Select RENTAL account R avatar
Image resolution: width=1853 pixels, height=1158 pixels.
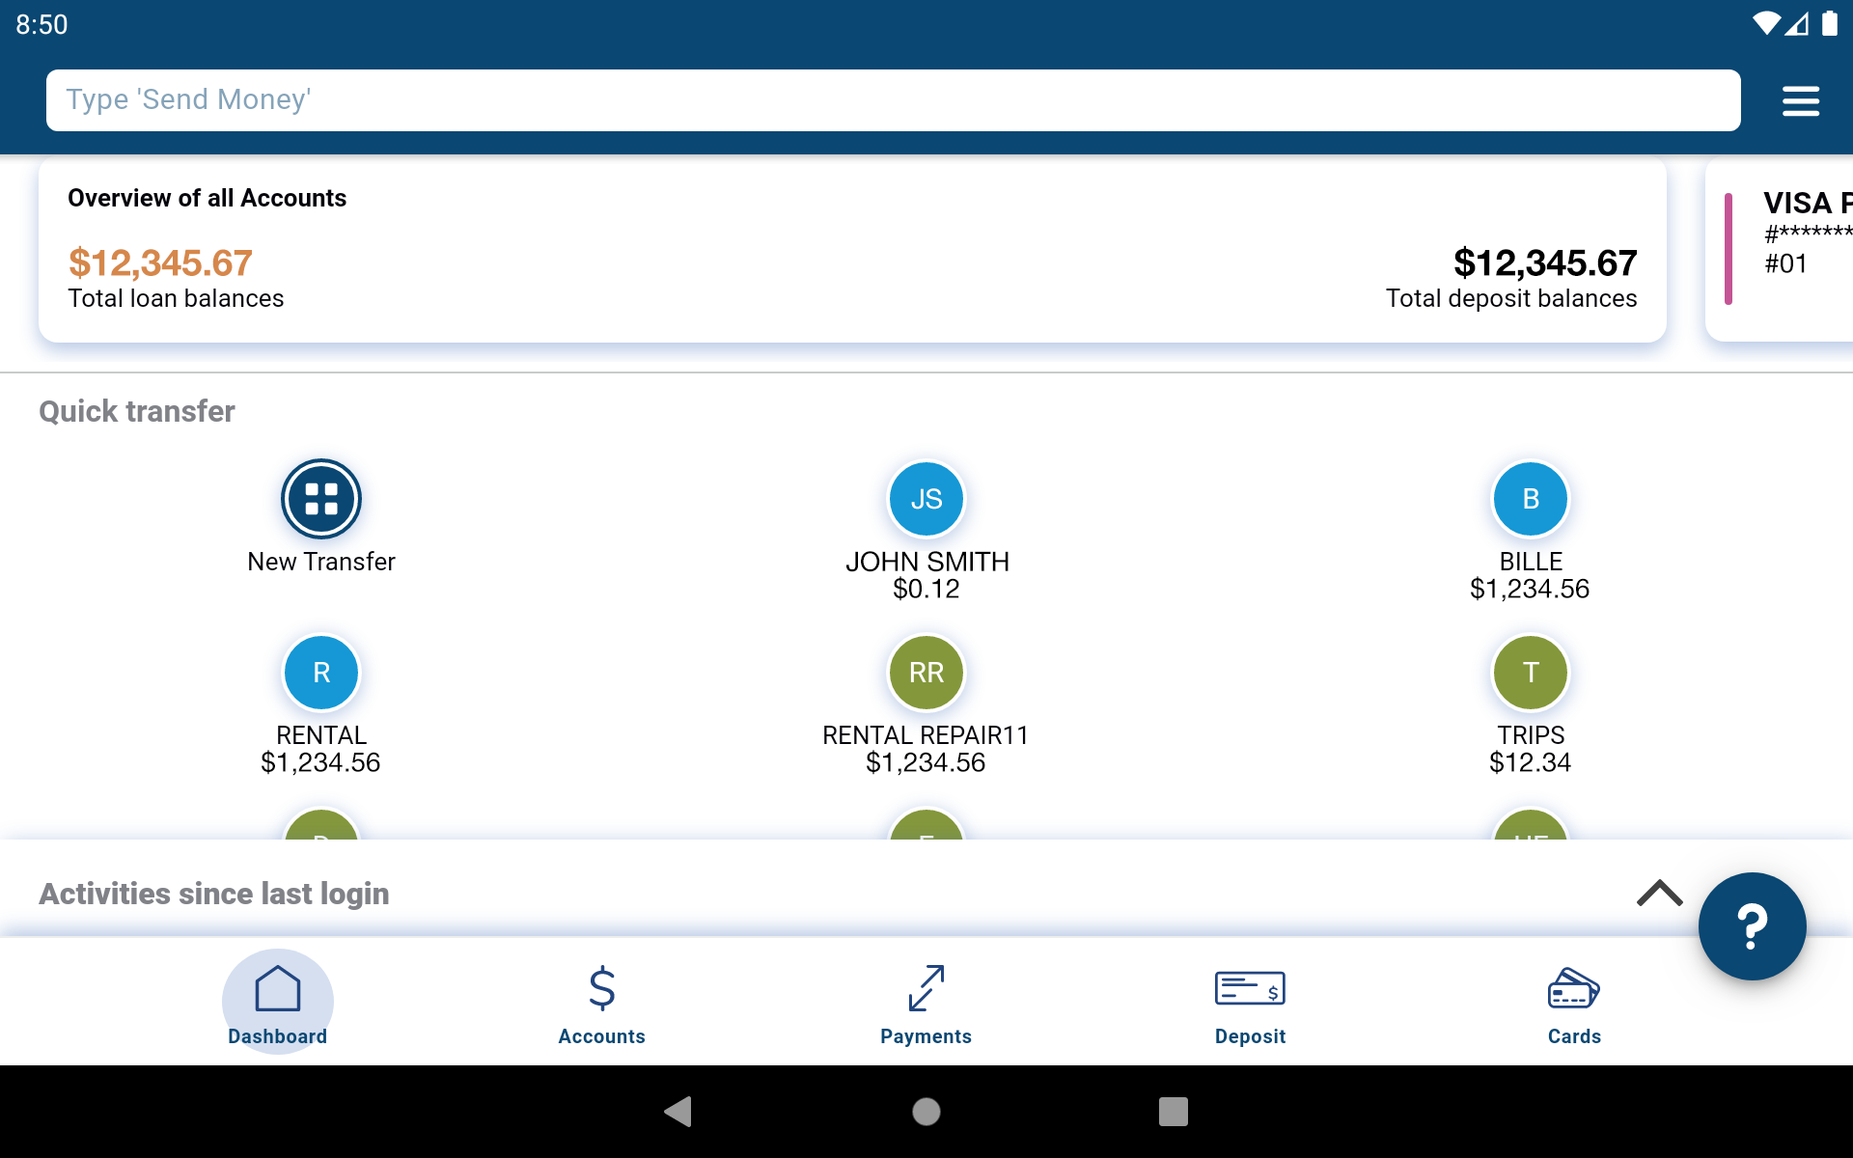click(321, 673)
